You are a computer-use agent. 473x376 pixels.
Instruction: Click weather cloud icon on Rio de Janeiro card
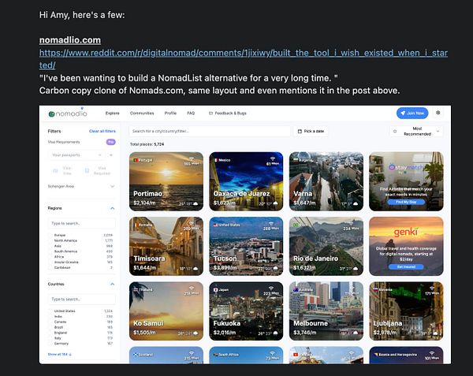click(x=356, y=269)
